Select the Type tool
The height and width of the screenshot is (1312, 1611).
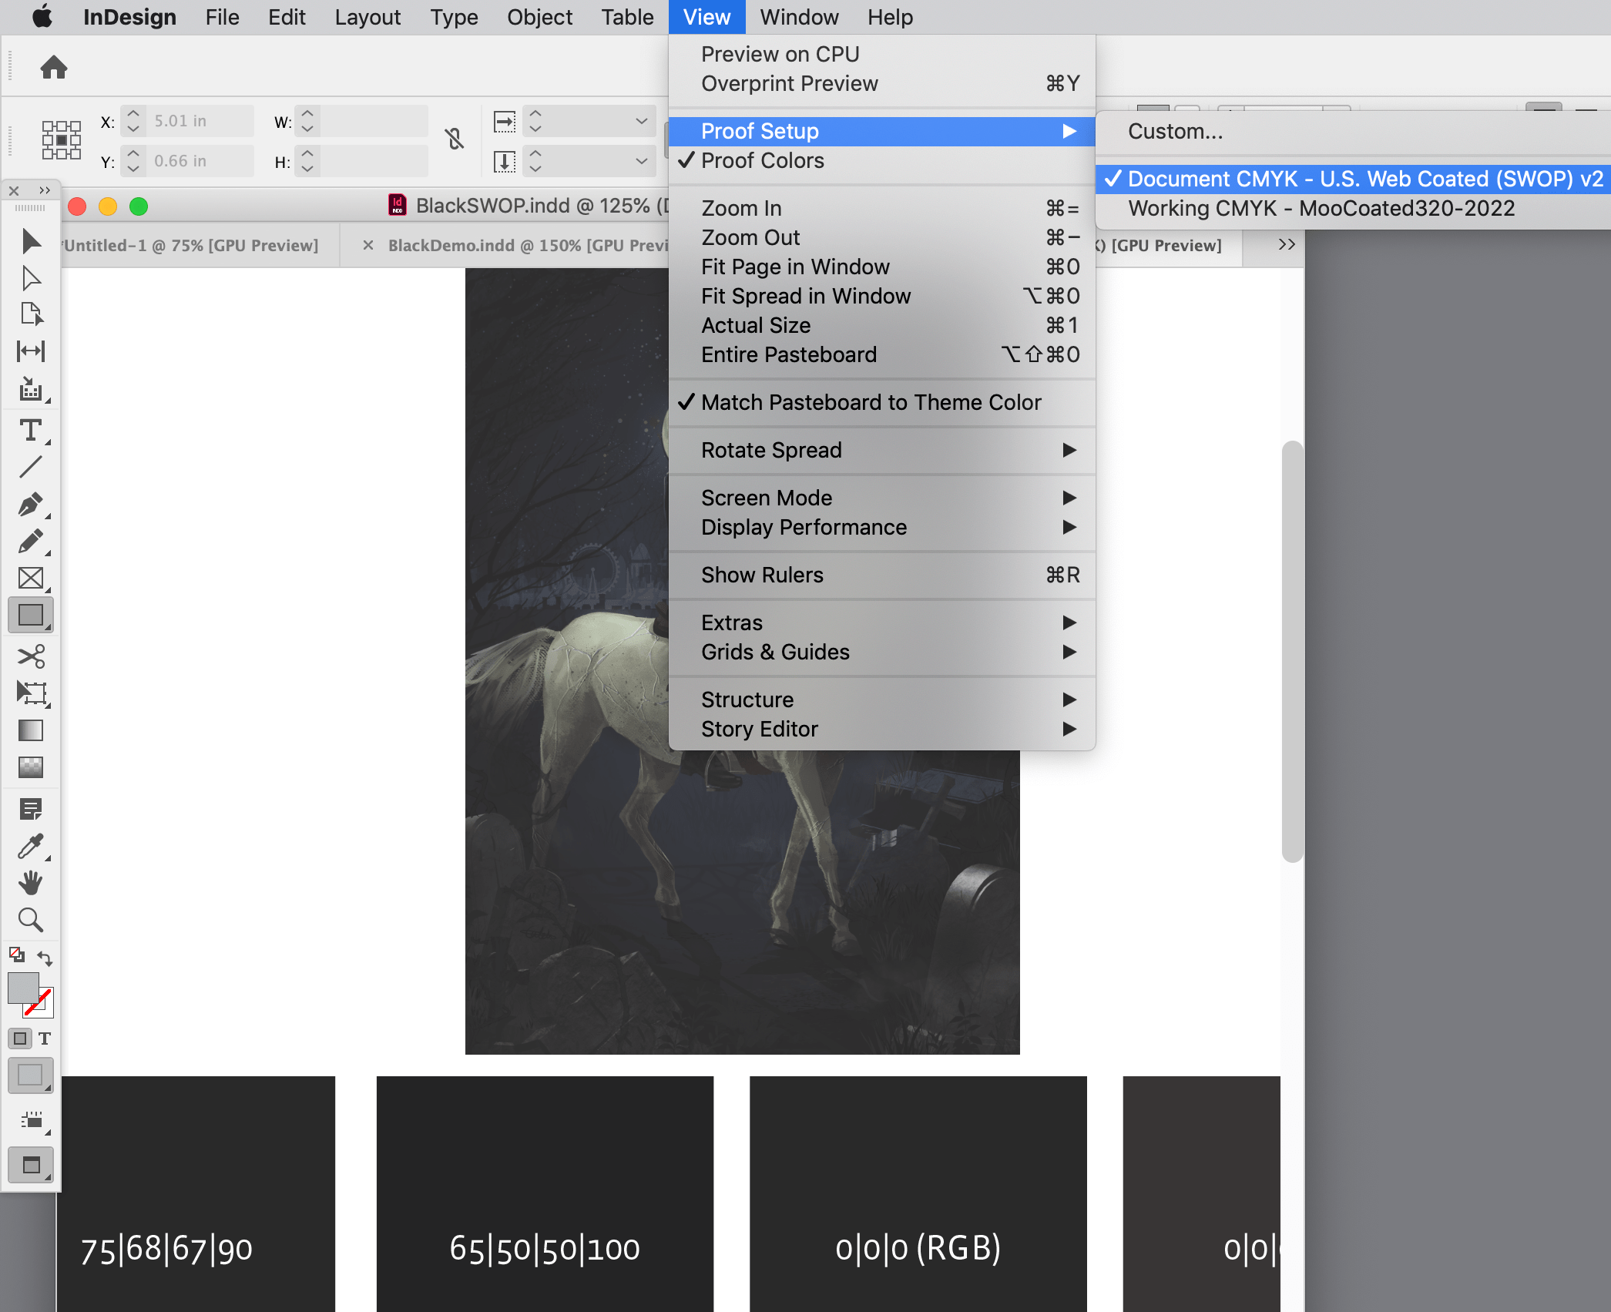(31, 431)
